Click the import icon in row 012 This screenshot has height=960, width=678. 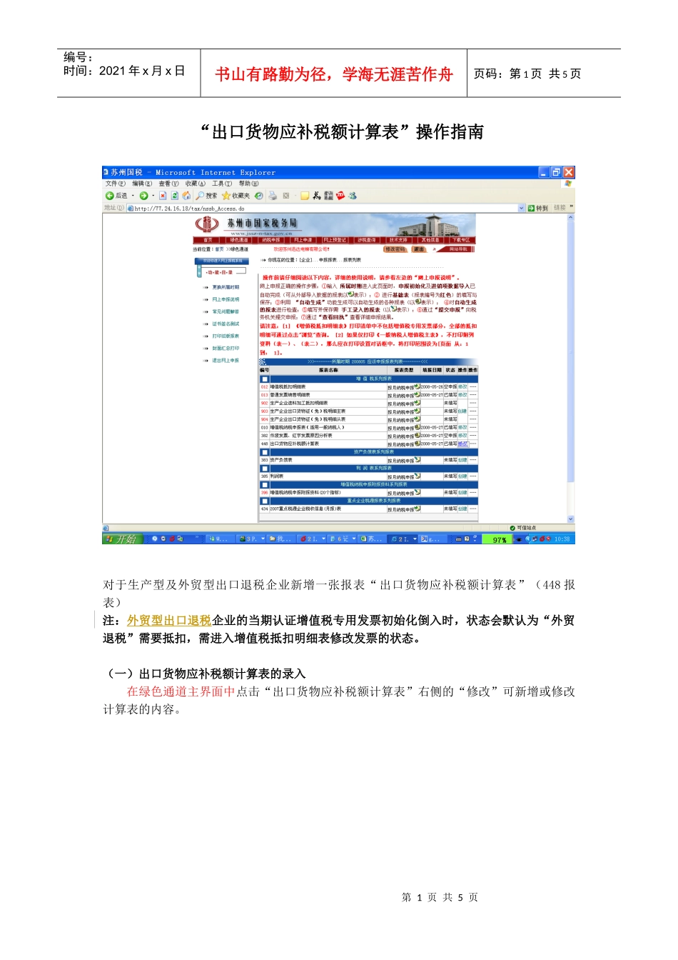(x=418, y=386)
